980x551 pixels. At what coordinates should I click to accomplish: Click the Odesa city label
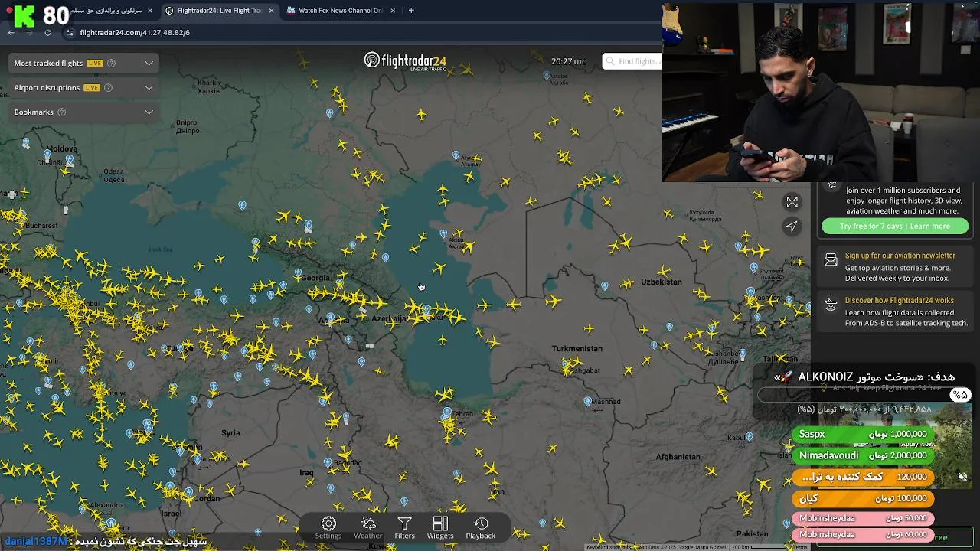114,175
